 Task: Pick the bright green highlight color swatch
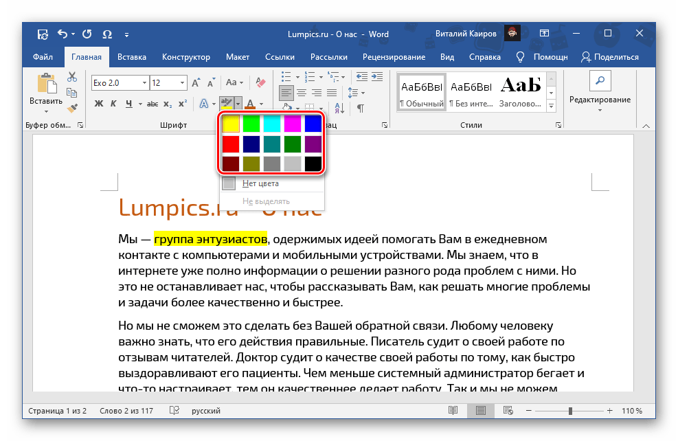coord(251,124)
